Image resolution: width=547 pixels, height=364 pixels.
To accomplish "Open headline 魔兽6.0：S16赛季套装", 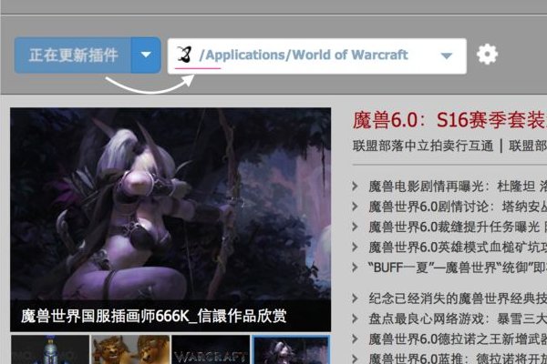I will click(x=449, y=120).
